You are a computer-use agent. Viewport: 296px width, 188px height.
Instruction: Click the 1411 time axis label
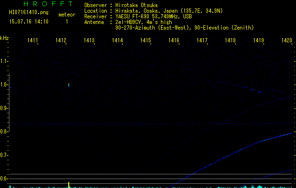tap(32, 40)
